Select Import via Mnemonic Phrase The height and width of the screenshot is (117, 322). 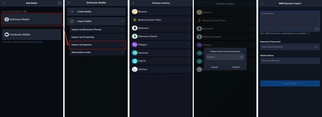(97, 29)
